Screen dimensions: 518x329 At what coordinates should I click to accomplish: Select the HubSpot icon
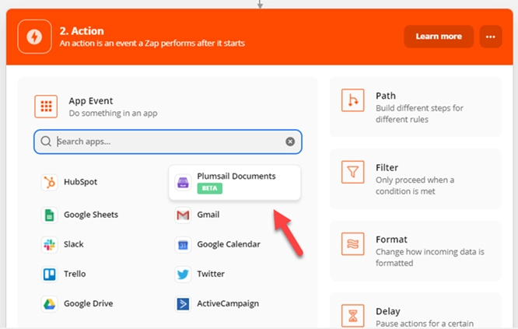pos(50,182)
